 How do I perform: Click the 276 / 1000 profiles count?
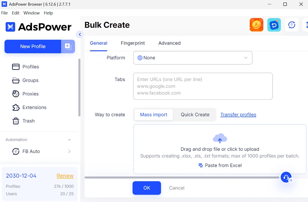64,186
